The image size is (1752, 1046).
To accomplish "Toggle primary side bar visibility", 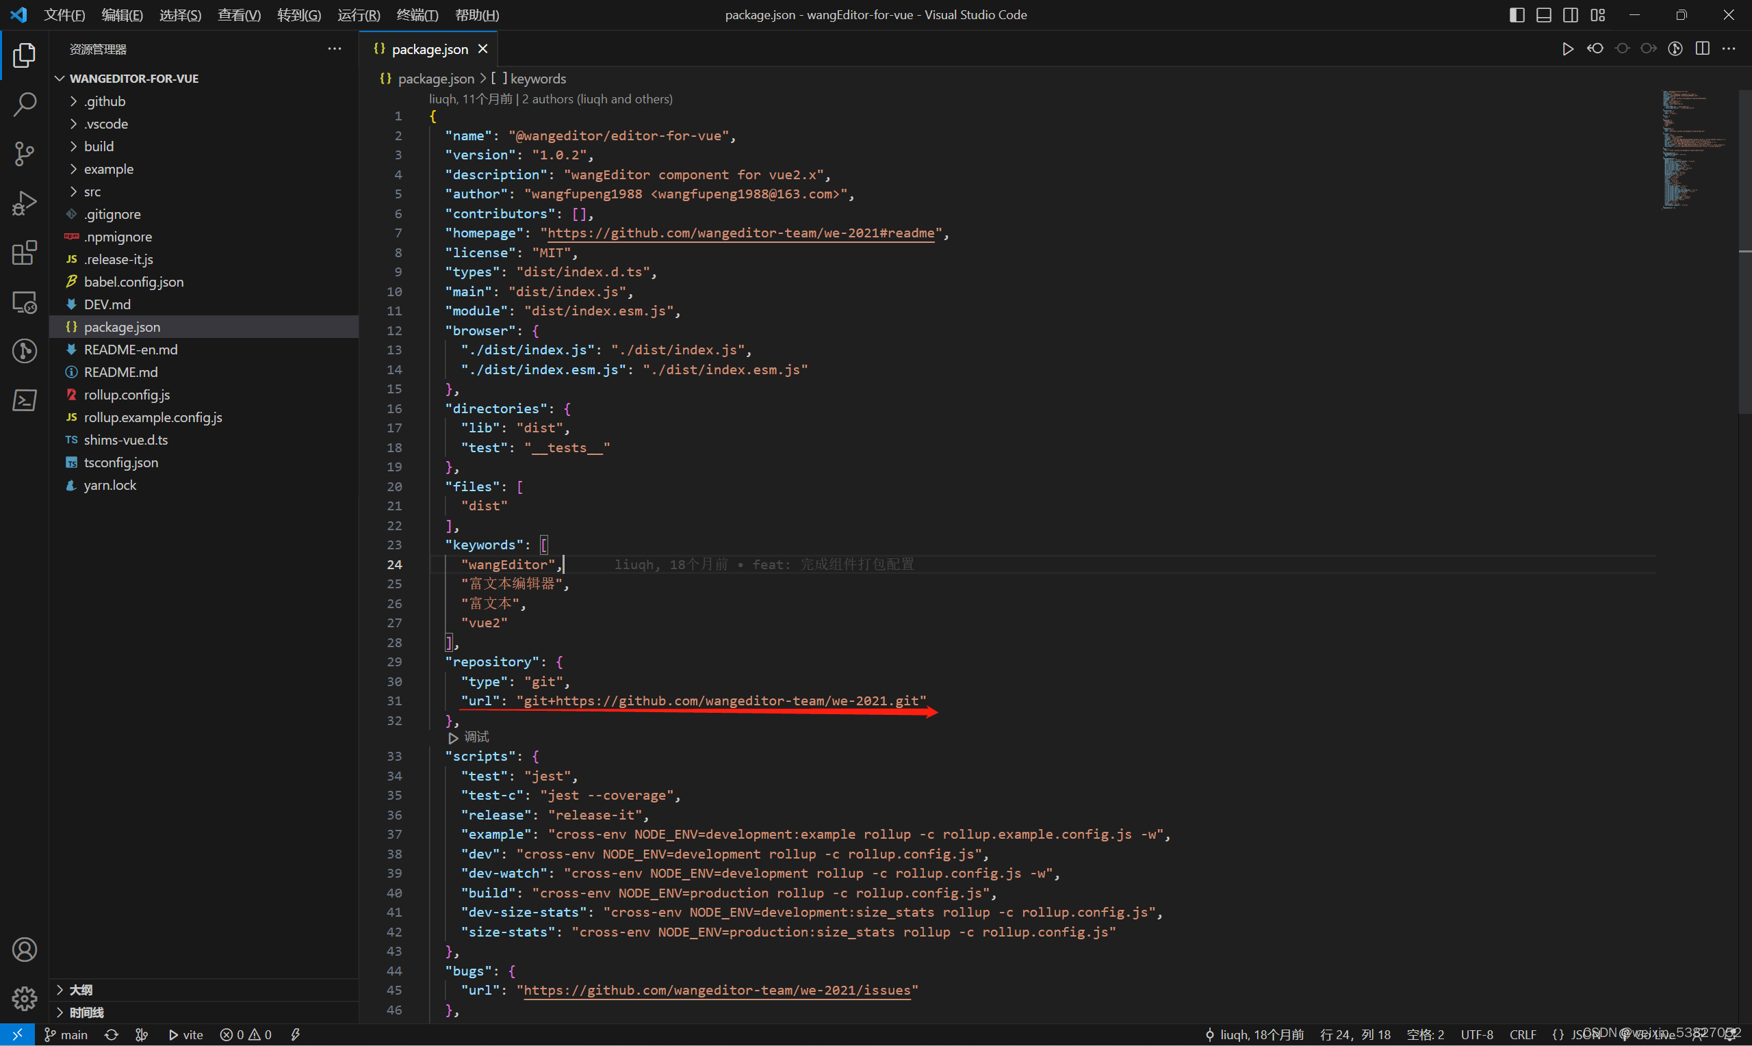I will (x=1517, y=15).
